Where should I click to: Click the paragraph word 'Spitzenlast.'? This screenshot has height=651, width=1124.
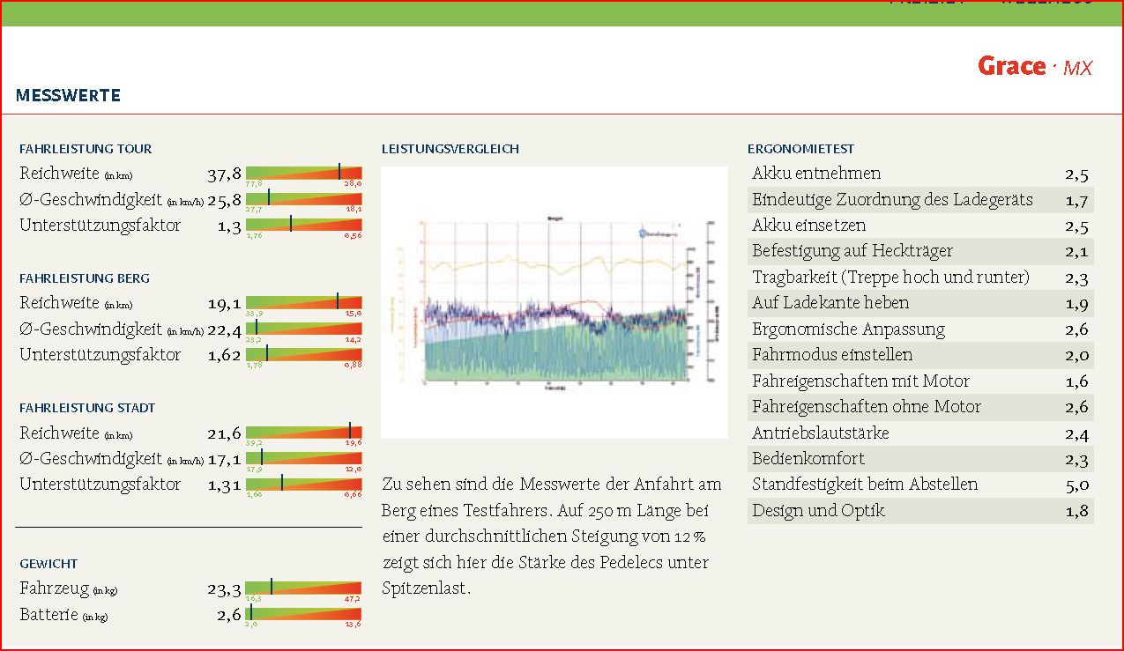[427, 588]
